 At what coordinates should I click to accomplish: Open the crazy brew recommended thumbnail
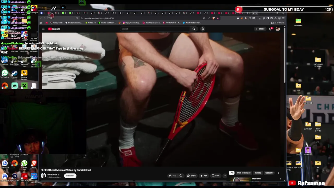240,180
